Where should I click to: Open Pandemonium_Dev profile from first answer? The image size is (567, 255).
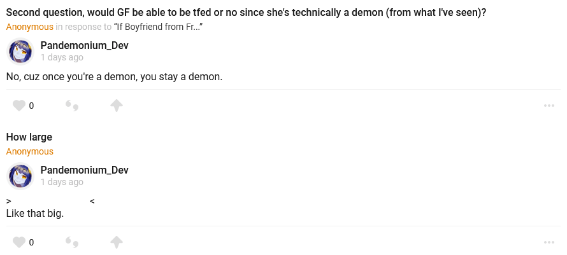pos(84,45)
